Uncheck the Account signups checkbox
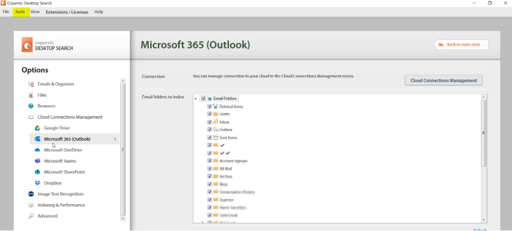The image size is (512, 231). pos(210,161)
